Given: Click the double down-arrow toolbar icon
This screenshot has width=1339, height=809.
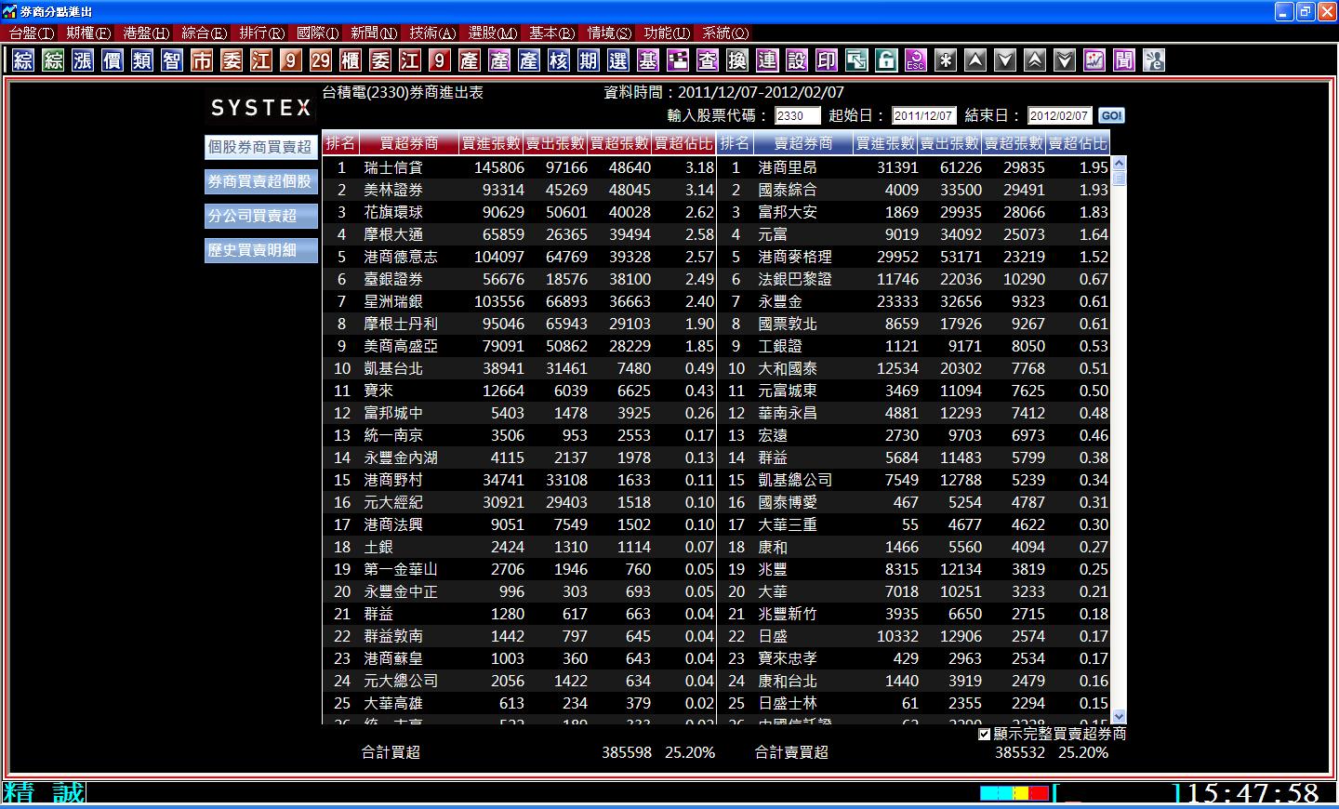Looking at the screenshot, I should (x=1065, y=60).
